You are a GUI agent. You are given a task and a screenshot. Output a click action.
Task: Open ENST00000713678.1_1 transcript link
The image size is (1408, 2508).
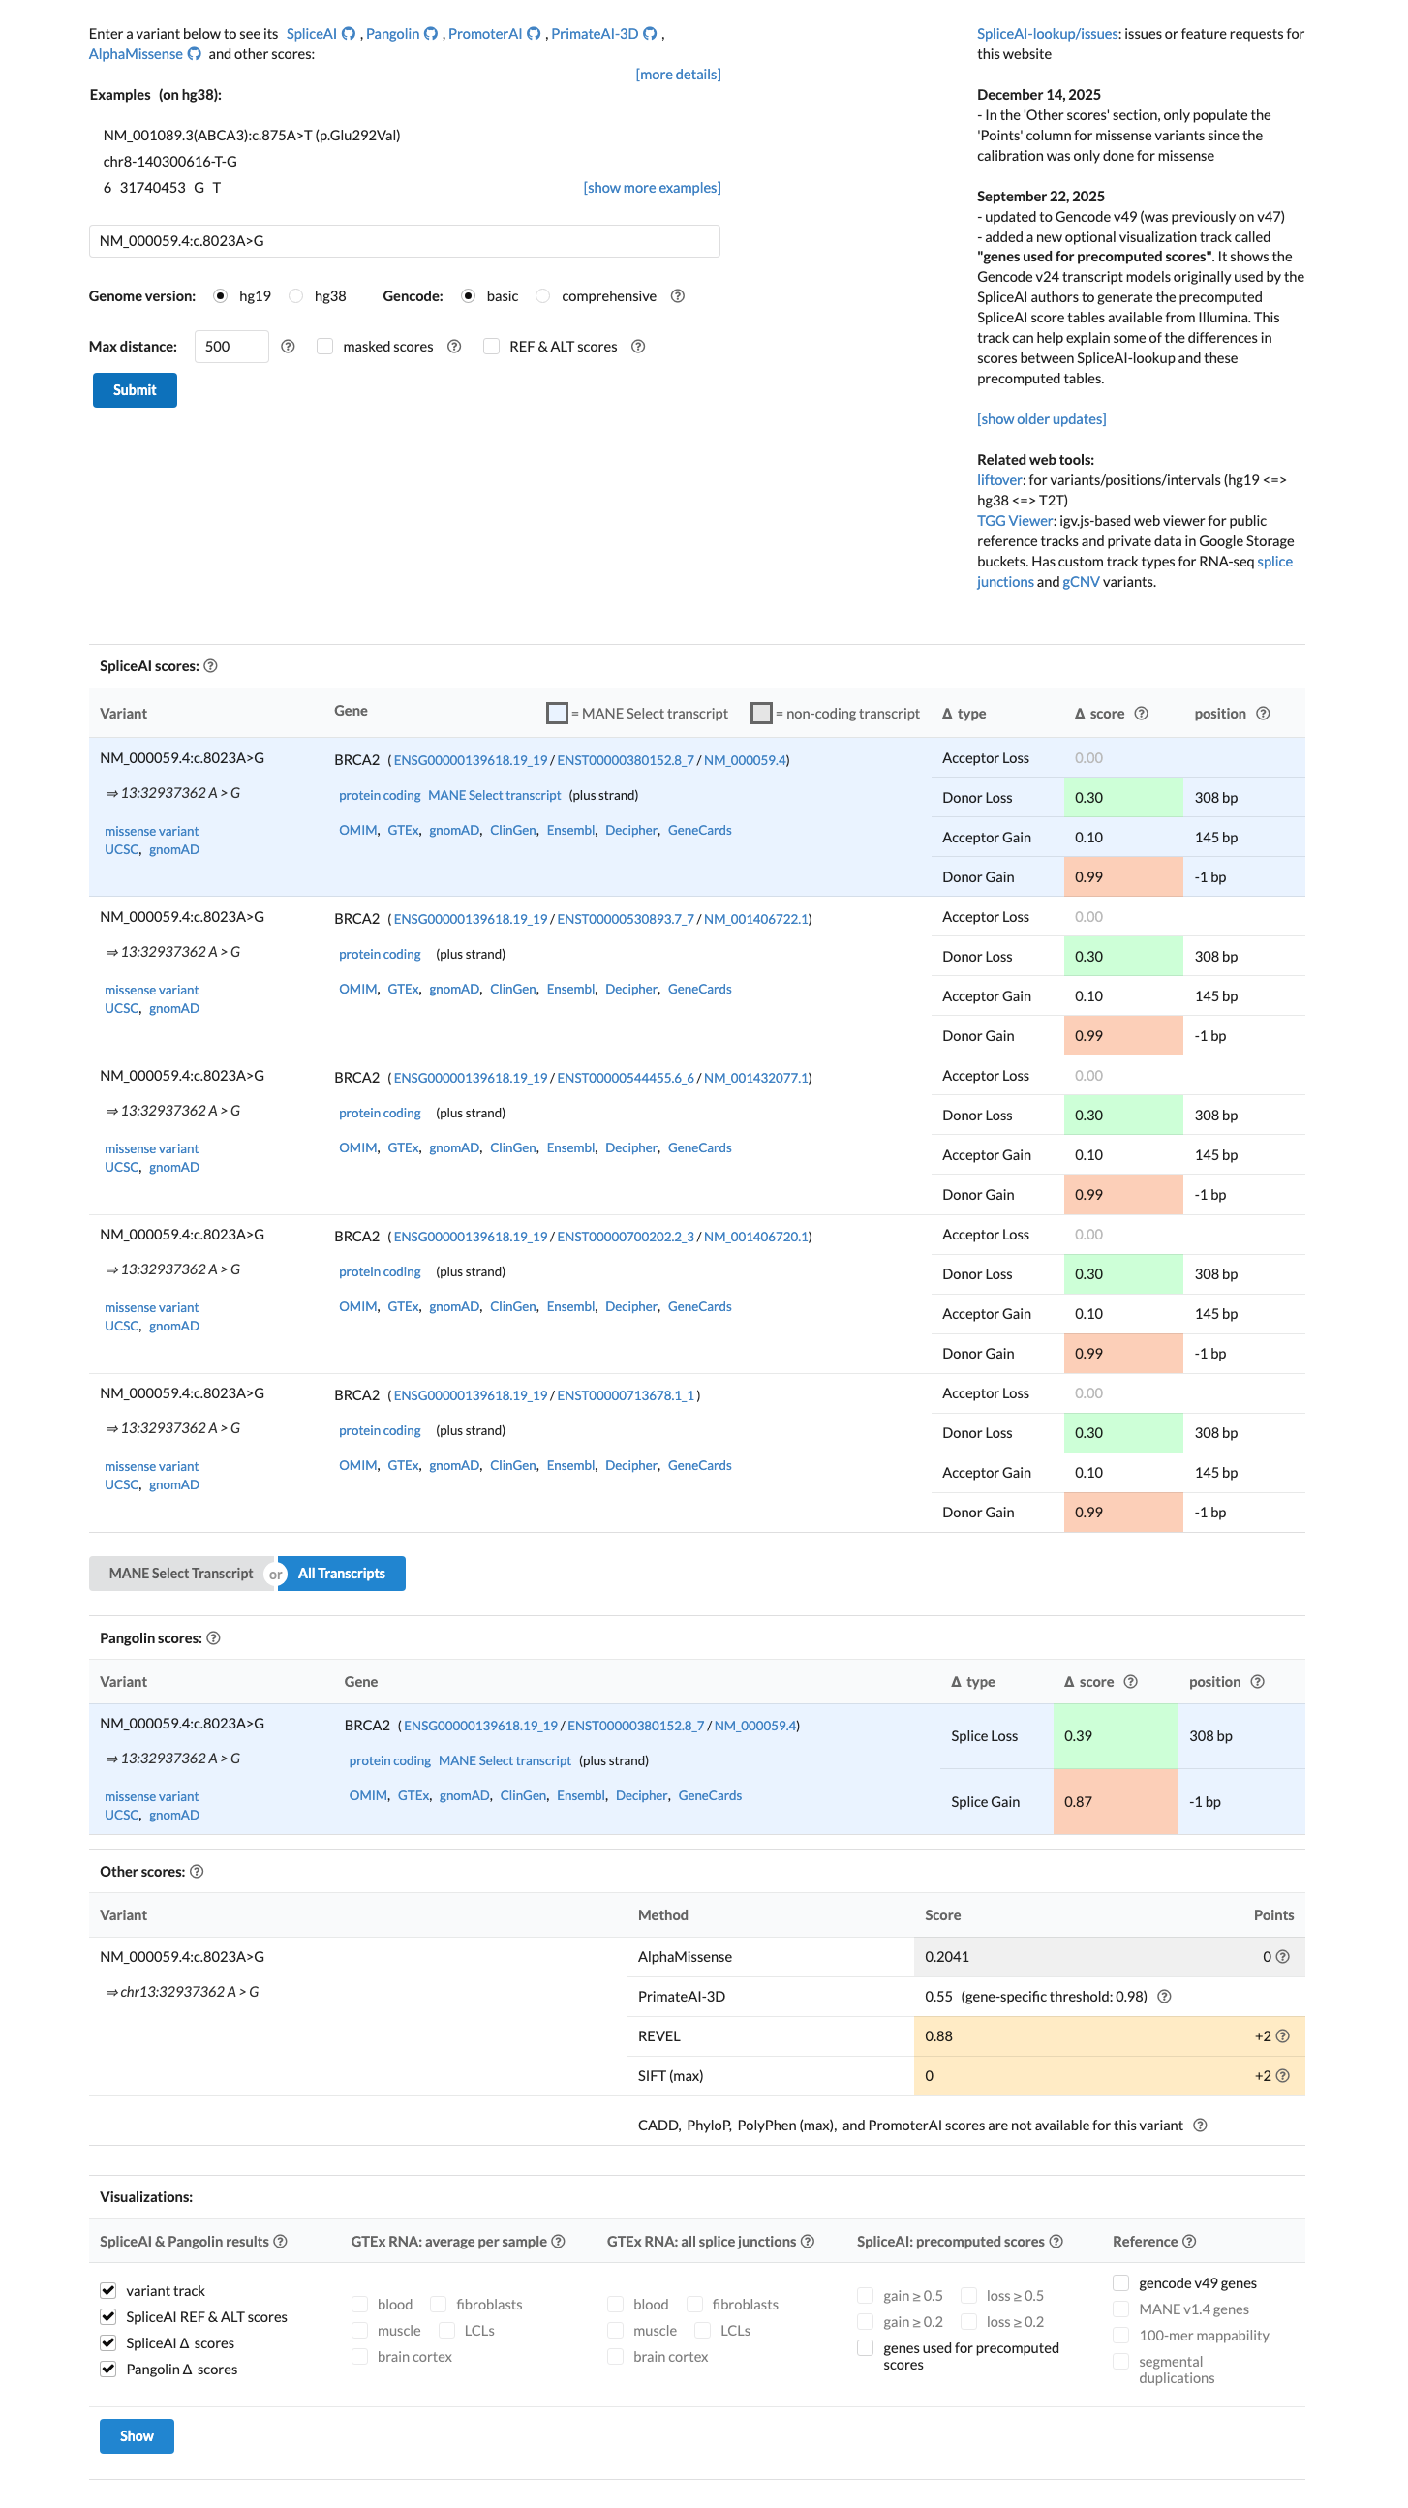(627, 1396)
